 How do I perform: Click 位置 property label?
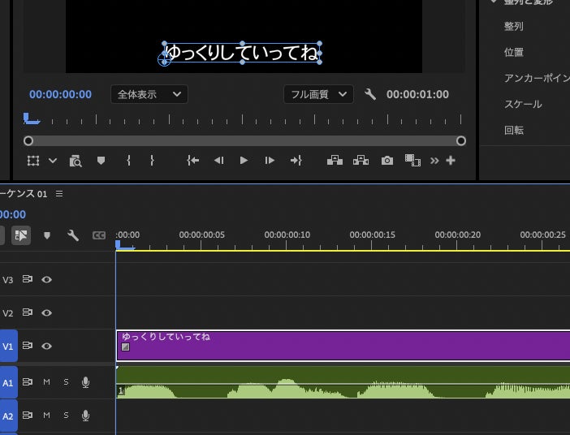click(514, 52)
